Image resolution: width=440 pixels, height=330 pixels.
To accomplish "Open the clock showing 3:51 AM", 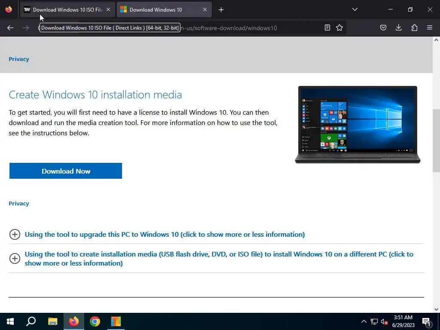I will tap(403, 321).
